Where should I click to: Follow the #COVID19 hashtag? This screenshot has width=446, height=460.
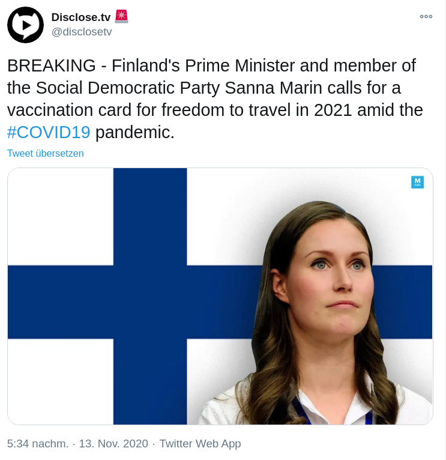click(49, 132)
